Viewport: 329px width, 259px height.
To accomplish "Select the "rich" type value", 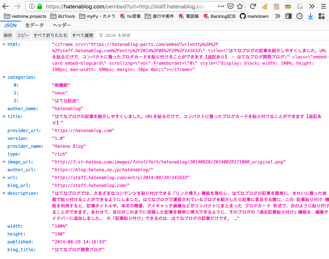I will pyautogui.click(x=60, y=154).
